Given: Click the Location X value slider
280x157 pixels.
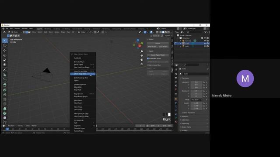Looking at the screenshot, I should pyautogui.click(x=196, y=82).
